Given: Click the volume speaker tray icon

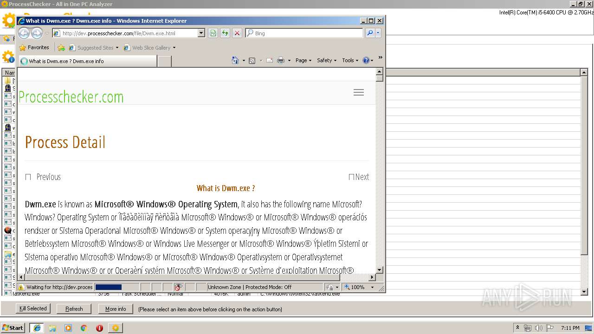Looking at the screenshot, I should coord(538,328).
